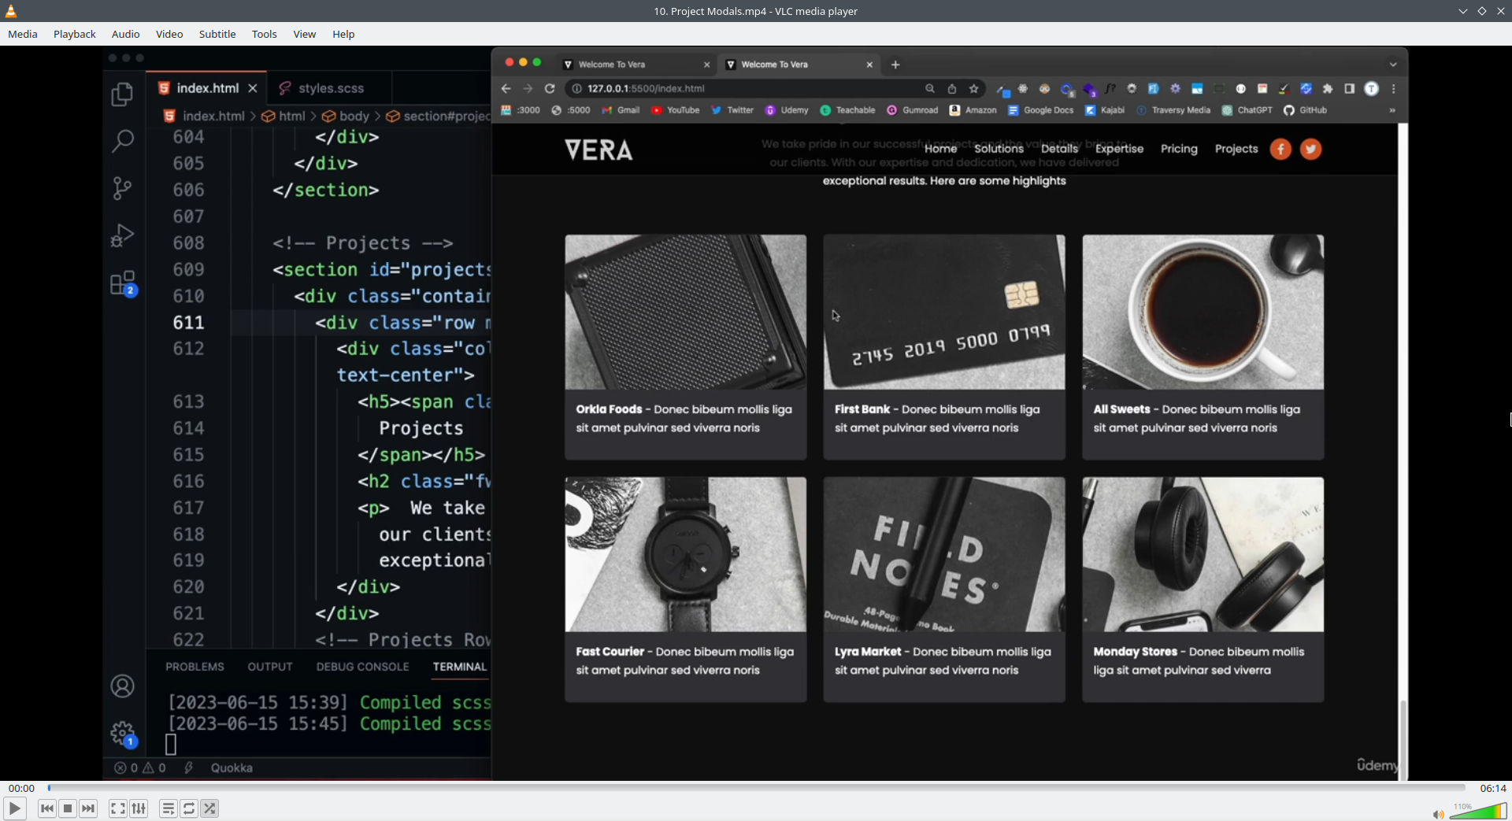Mute audio via the speaker icon
Image resolution: width=1512 pixels, height=821 pixels.
coord(1438,814)
